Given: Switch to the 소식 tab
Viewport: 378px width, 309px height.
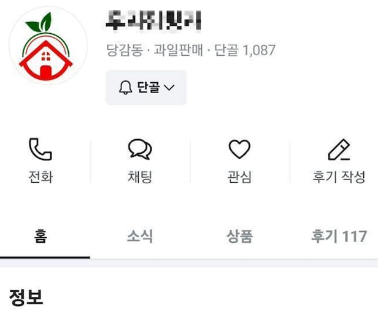Looking at the screenshot, I should click(x=140, y=236).
